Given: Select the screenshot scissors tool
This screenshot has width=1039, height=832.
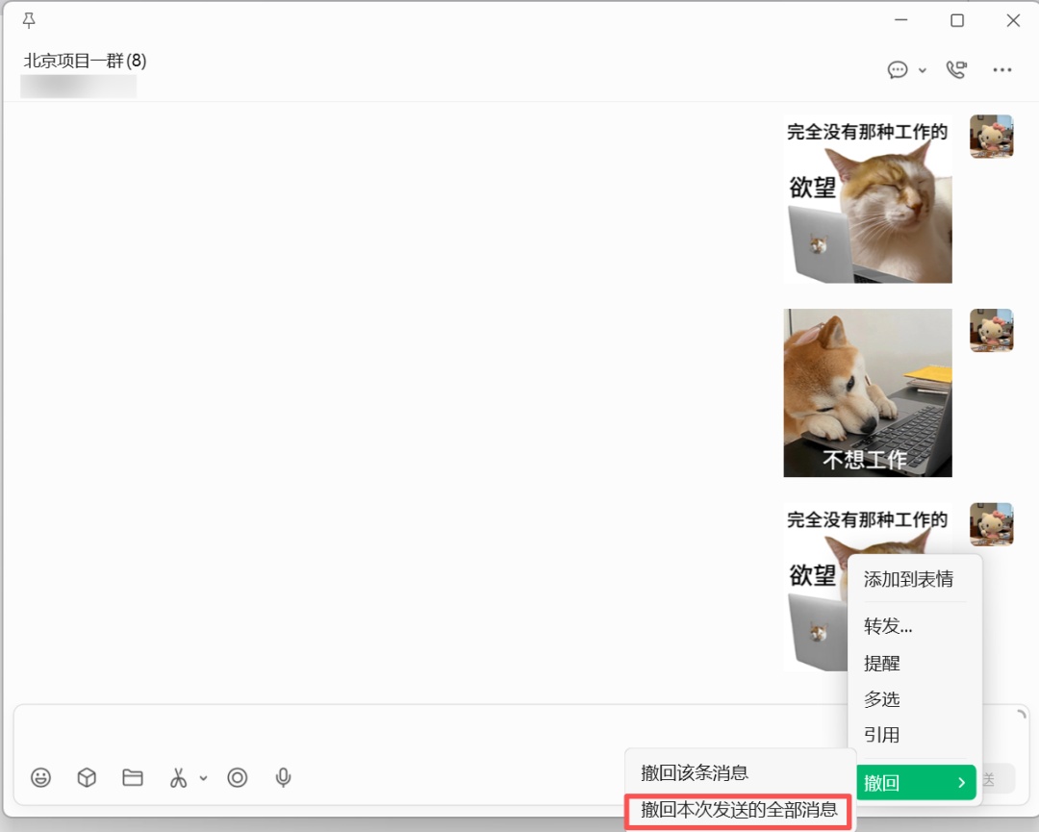Looking at the screenshot, I should 178,778.
